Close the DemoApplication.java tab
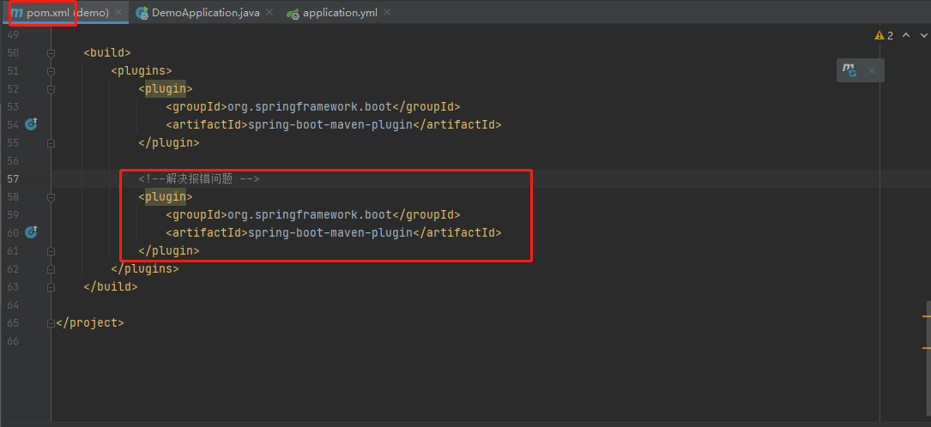The height and width of the screenshot is (427, 931). [269, 12]
